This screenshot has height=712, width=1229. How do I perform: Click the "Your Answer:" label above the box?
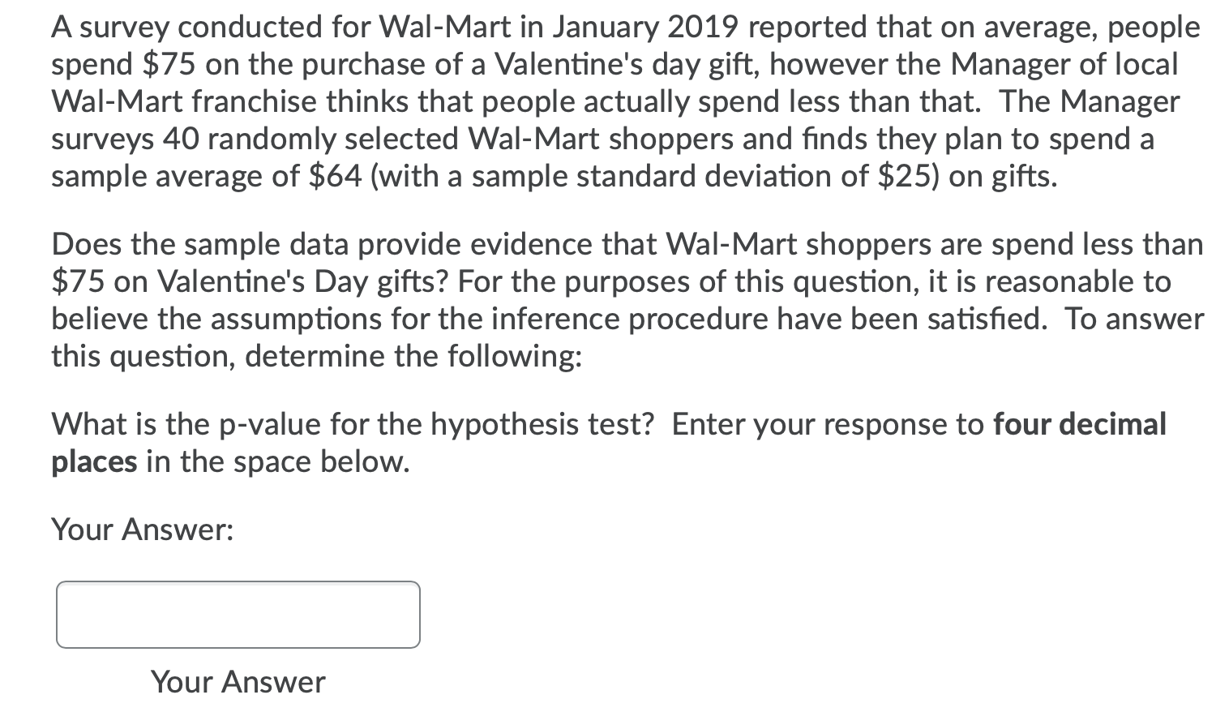[143, 530]
